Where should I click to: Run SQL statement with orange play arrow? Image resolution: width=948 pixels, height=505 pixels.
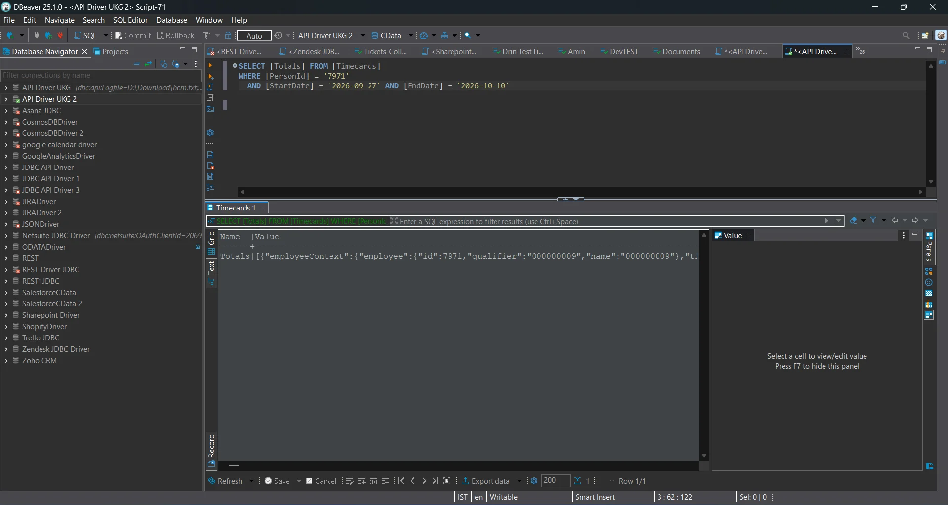210,65
